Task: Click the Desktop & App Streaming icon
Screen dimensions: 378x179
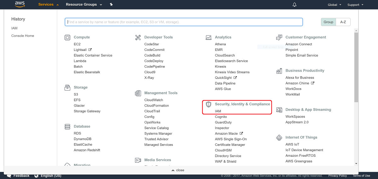Action: 279,110
